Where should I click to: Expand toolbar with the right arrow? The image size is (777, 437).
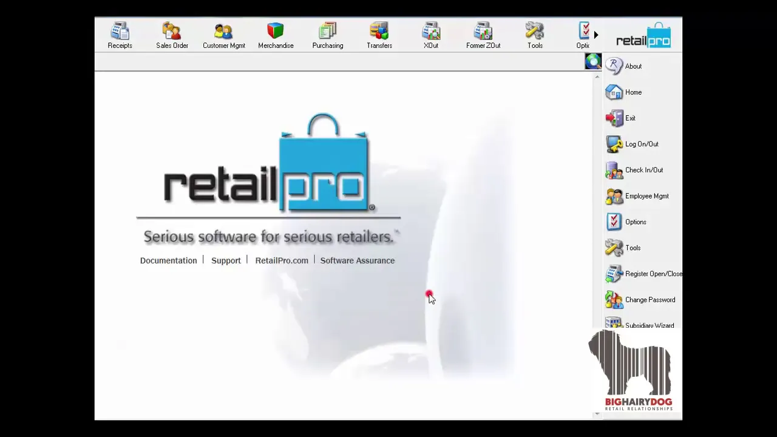[596, 35]
